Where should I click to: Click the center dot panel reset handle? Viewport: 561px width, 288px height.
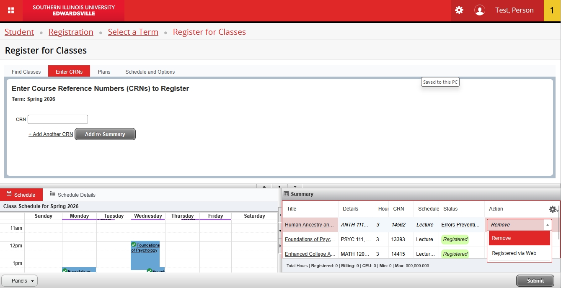click(279, 186)
